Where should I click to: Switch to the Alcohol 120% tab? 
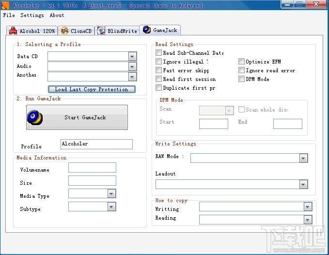click(x=32, y=31)
